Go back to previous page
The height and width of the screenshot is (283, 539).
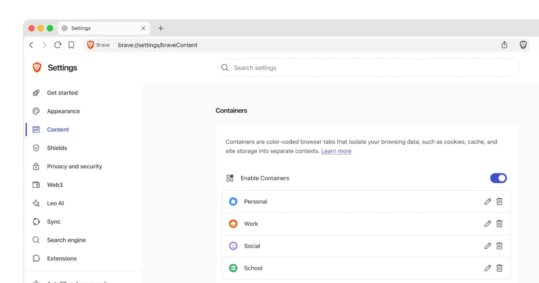click(x=31, y=45)
